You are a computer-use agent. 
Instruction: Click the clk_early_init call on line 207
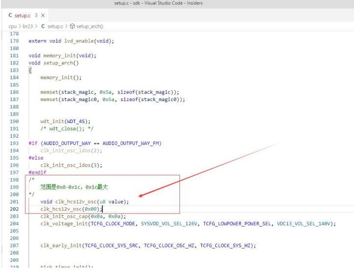point(148,246)
